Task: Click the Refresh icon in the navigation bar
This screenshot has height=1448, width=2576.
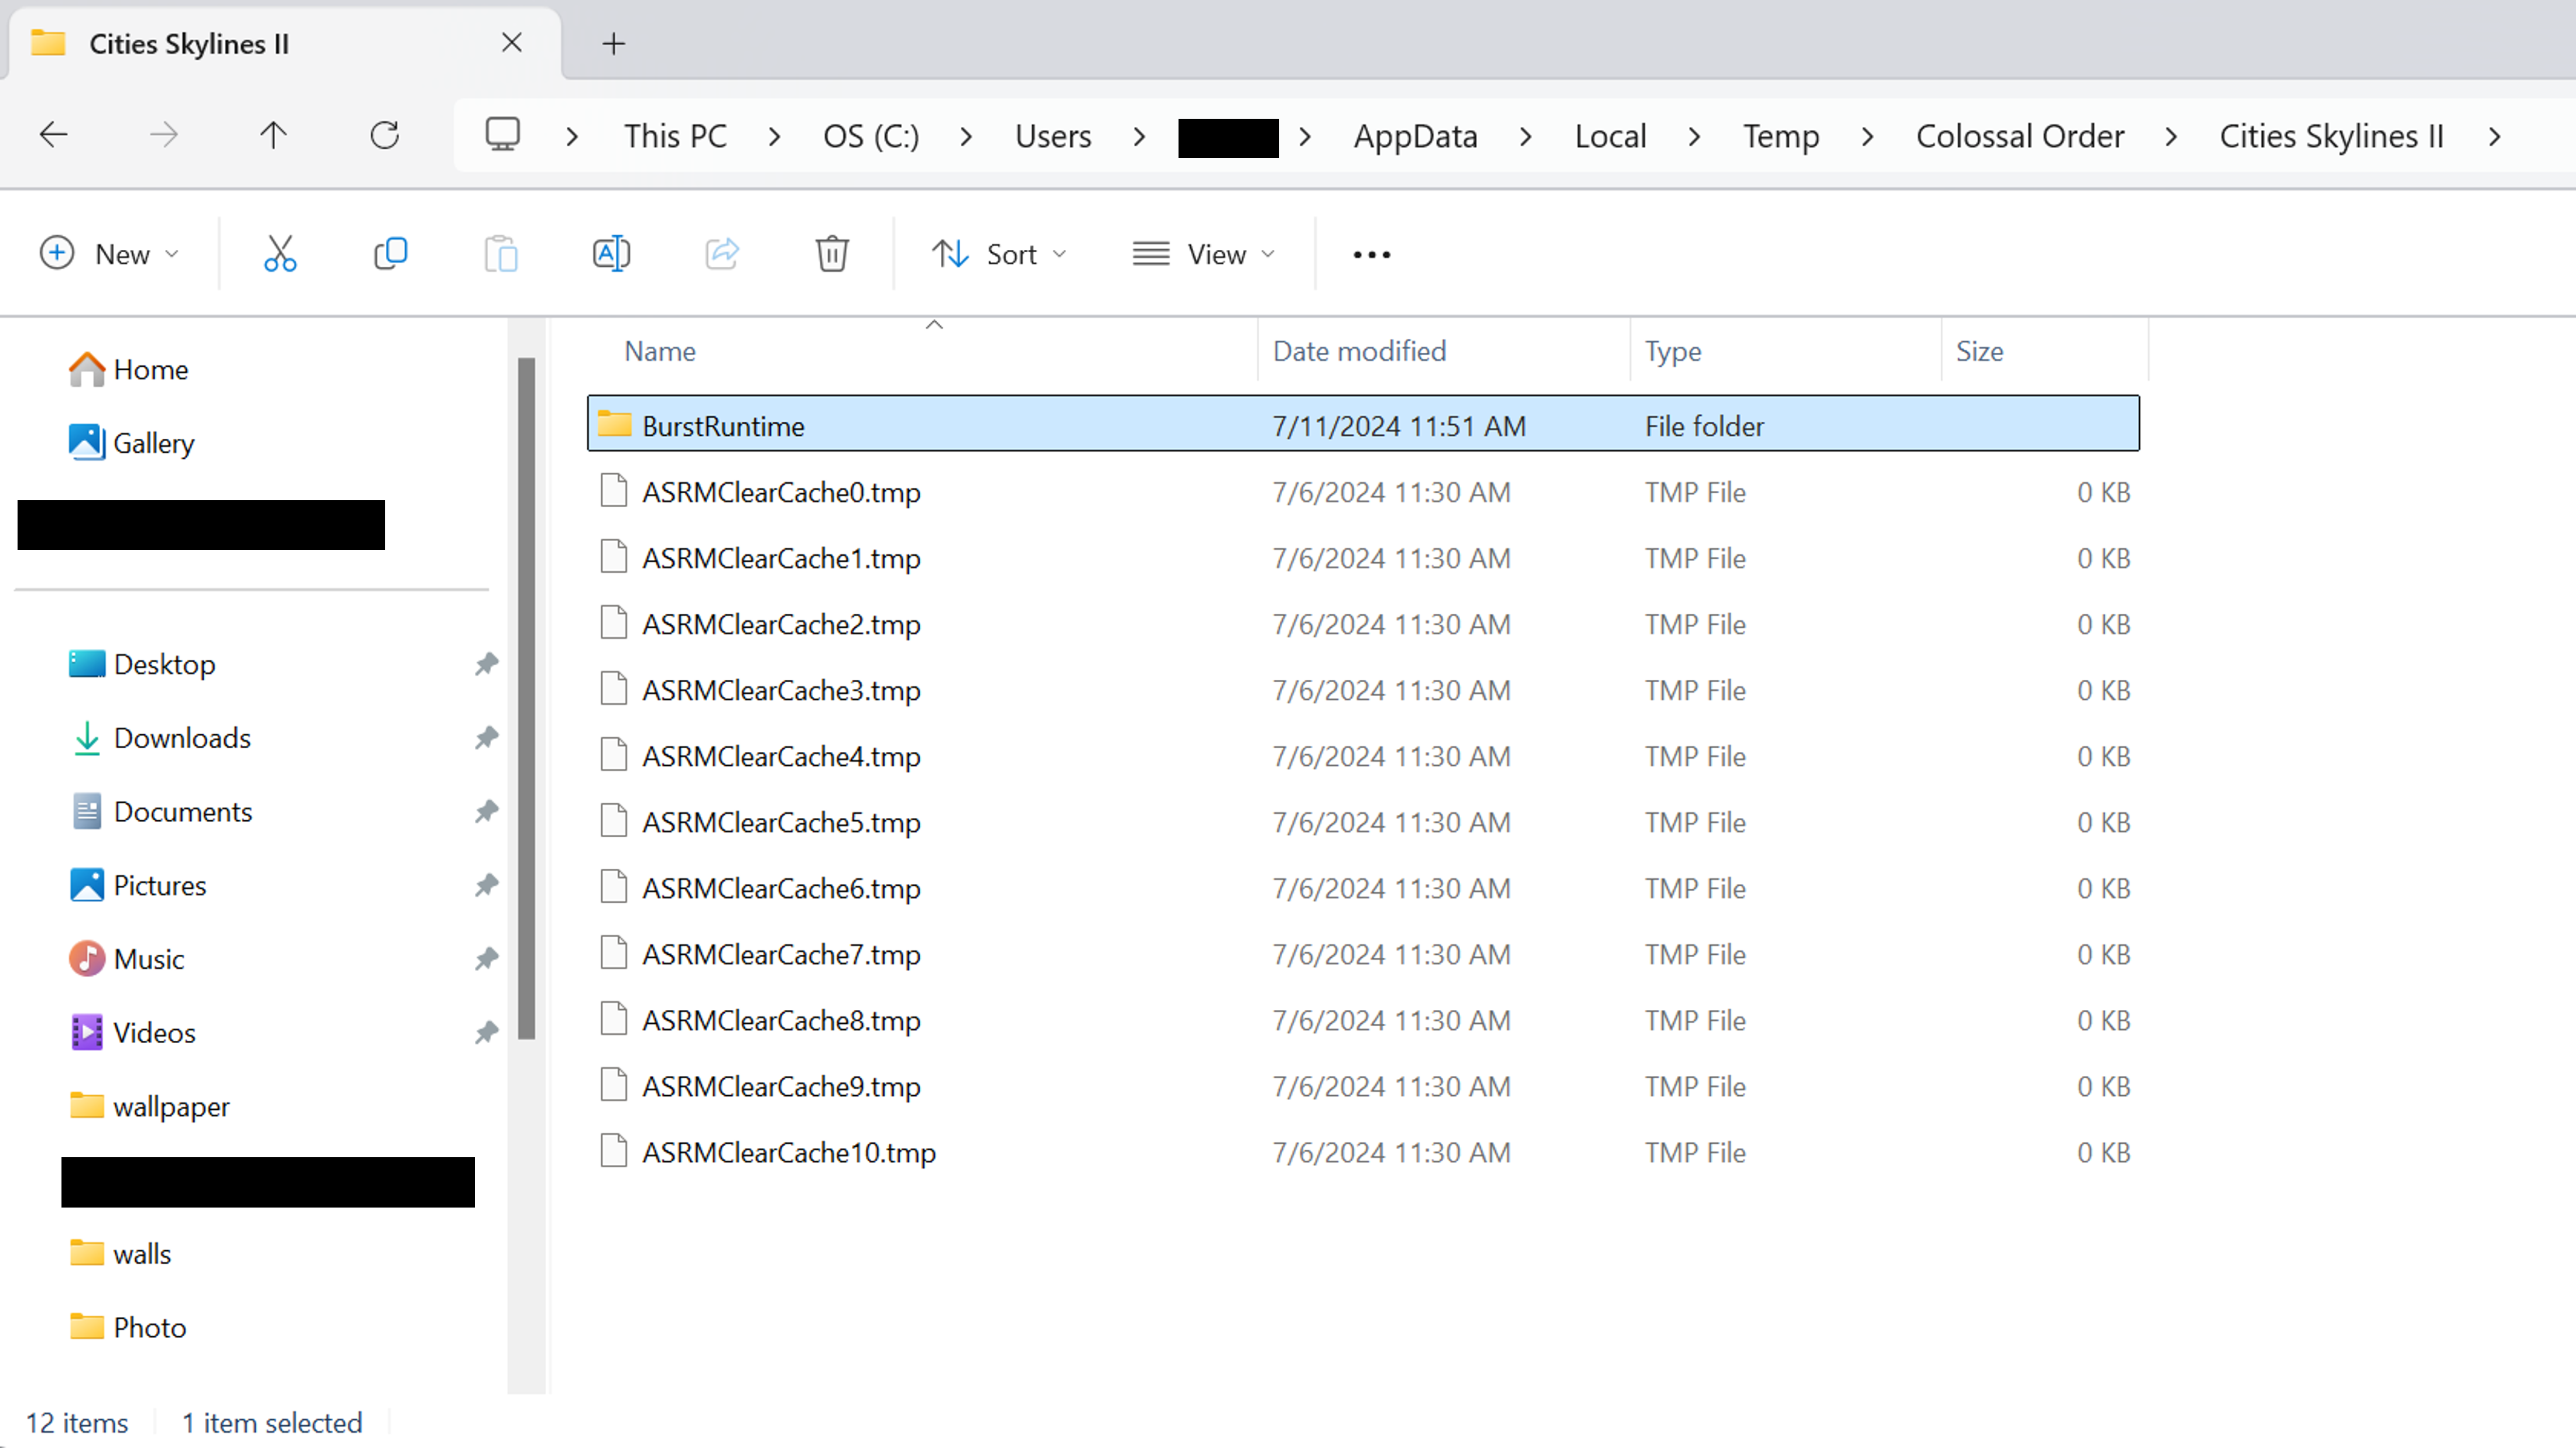Action: pyautogui.click(x=385, y=135)
